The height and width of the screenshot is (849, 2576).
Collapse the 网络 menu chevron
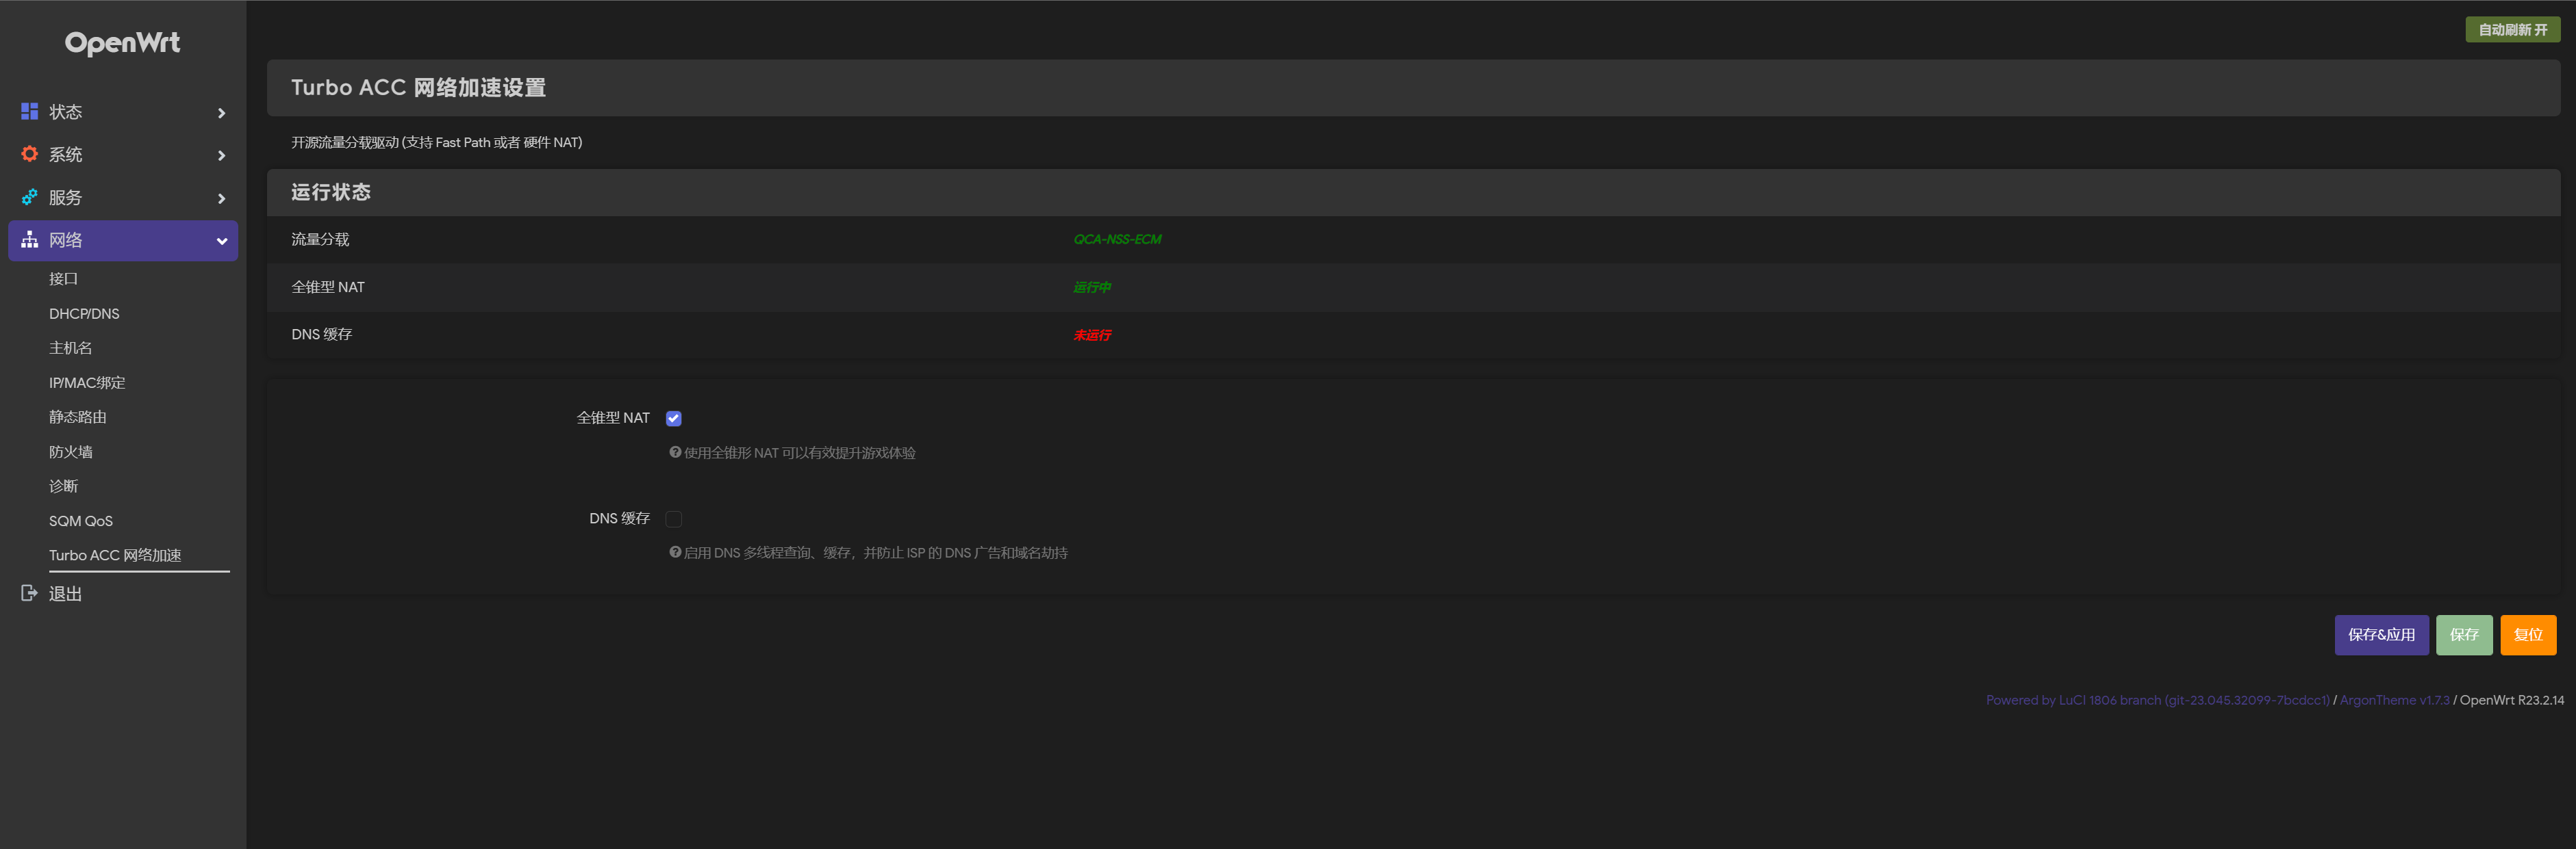click(x=221, y=241)
